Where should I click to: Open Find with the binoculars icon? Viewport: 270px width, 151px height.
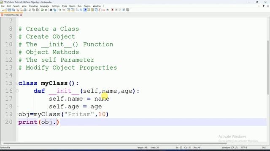pyautogui.click(x=51, y=10)
